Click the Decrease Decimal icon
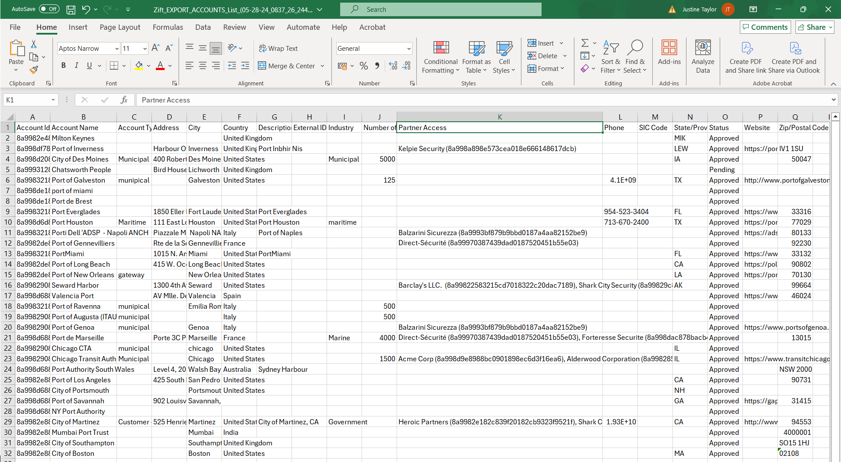841x462 pixels. pyautogui.click(x=407, y=66)
